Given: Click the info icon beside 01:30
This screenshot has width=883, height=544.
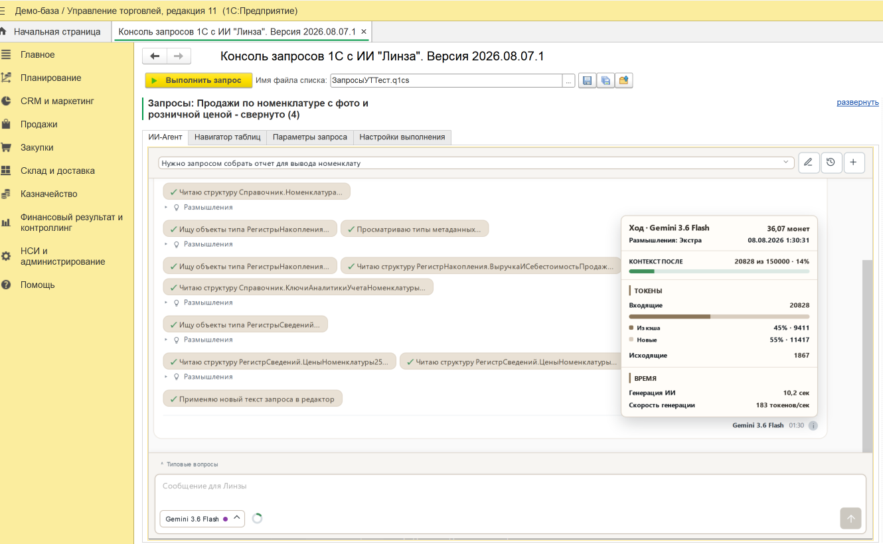Looking at the screenshot, I should 813,425.
